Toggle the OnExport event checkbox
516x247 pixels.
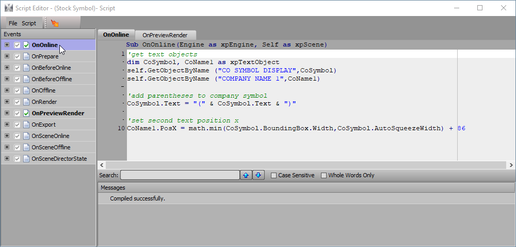[18, 125]
